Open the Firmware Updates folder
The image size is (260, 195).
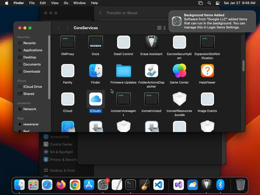click(x=124, y=71)
